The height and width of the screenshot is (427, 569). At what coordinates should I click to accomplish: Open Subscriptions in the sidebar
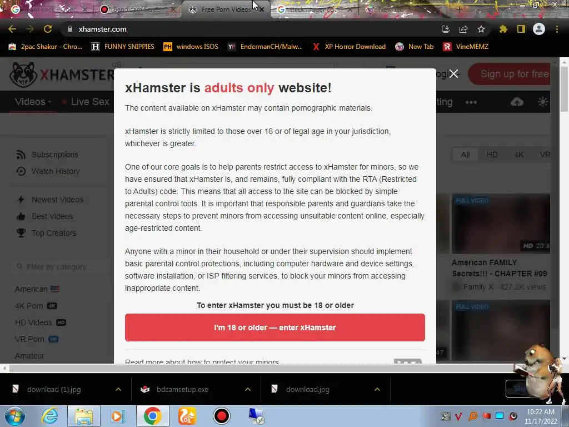pos(48,155)
